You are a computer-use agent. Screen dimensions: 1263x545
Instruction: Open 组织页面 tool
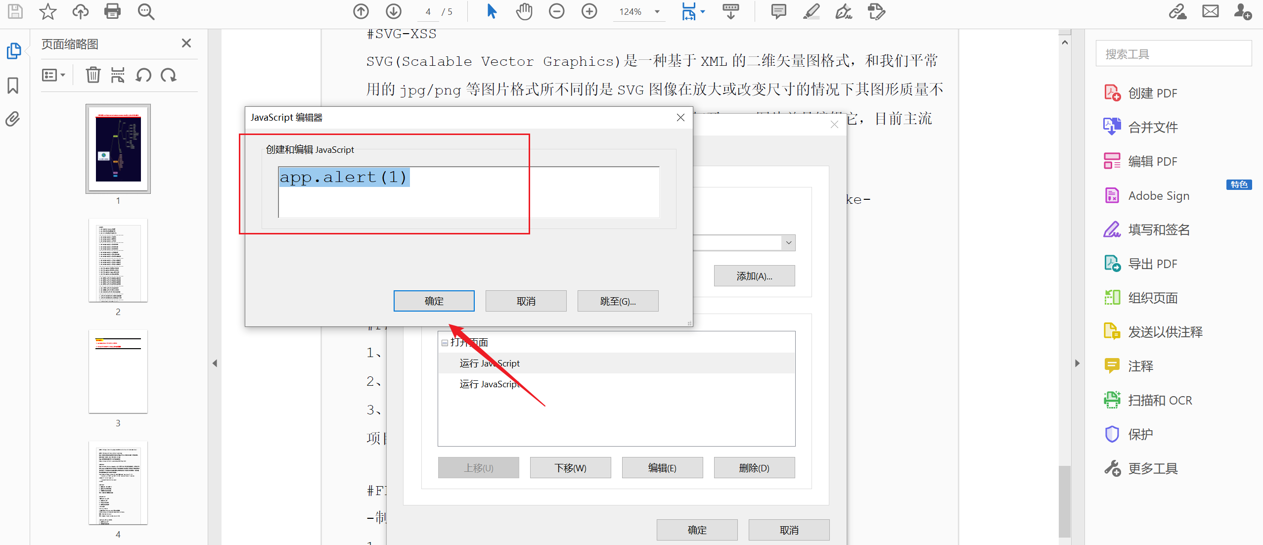pos(1152,298)
